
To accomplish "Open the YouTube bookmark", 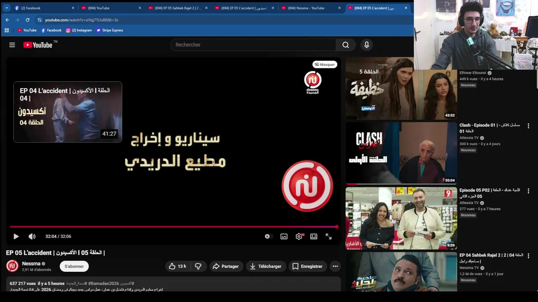I will click(x=27, y=30).
